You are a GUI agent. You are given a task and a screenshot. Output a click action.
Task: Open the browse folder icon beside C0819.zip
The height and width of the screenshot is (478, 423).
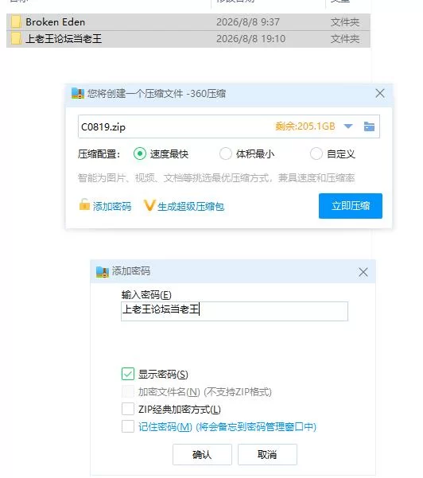369,126
